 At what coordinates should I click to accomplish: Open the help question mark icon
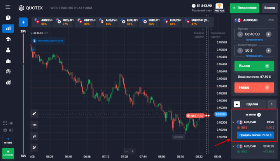tap(8, 18)
